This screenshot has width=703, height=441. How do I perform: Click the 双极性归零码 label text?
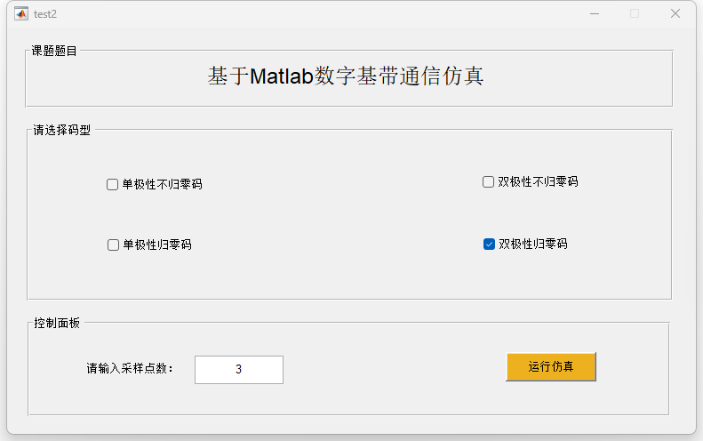[x=532, y=245]
